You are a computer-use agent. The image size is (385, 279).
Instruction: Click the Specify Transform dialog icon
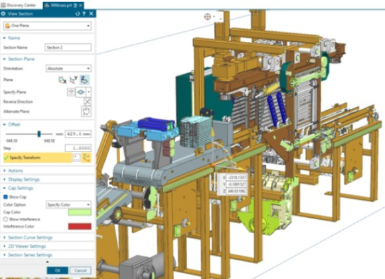76,157
